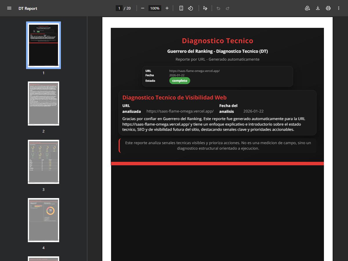The image size is (348, 261).
Task: Toggle the annotation drawing mode
Action: (205, 8)
